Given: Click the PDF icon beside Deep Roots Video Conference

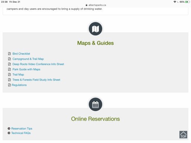Looking at the screenshot, I should pos(9,64).
